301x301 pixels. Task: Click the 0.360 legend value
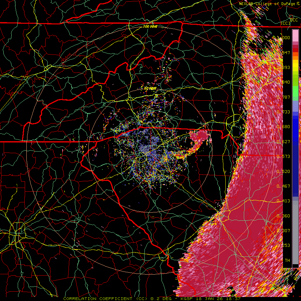pos(284,216)
